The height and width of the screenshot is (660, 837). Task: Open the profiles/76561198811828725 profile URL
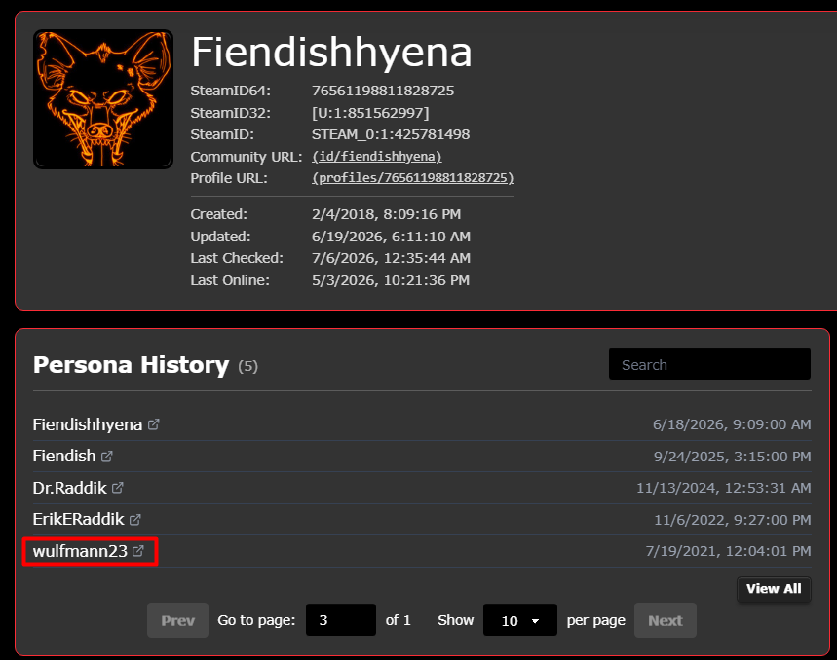(x=413, y=178)
